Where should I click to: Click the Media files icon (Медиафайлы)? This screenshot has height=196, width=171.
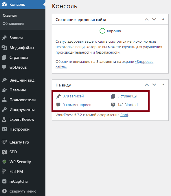pyautogui.click(x=4, y=48)
